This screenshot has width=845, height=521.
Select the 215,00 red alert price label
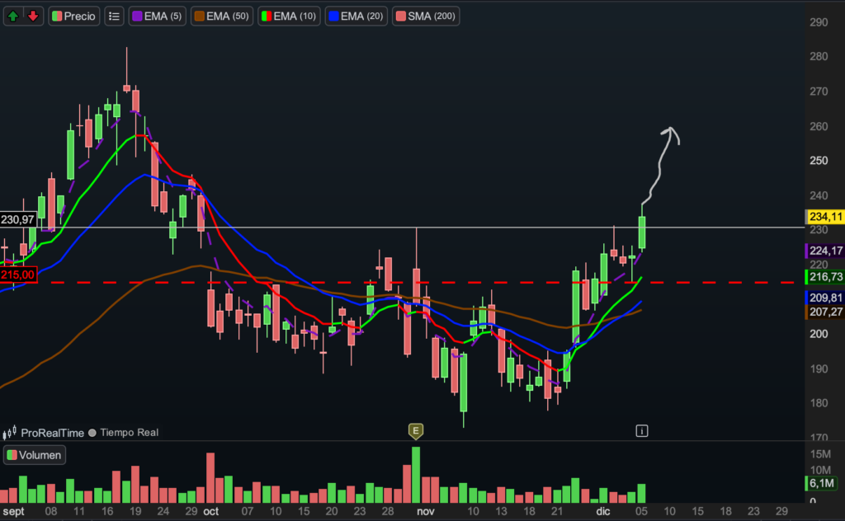click(20, 275)
